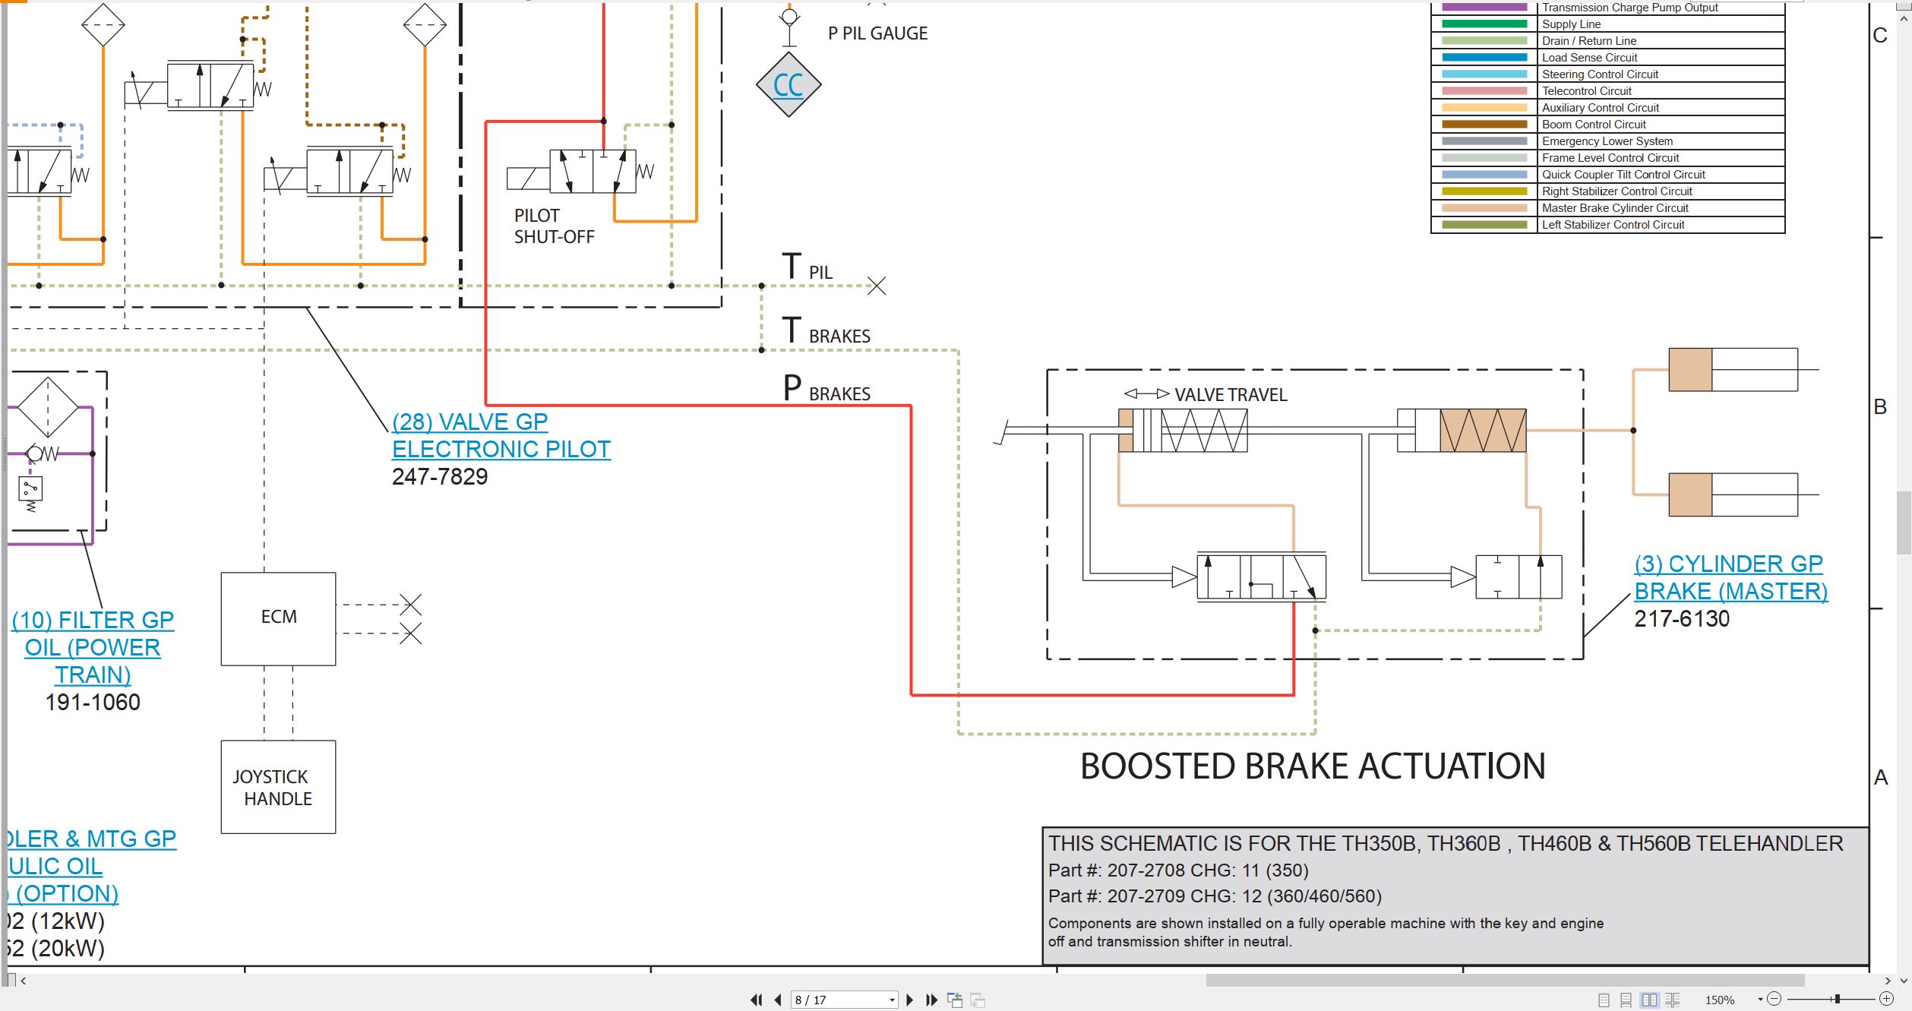Open the zoom level dropdown arrow
This screenshot has width=1912, height=1011.
tap(1760, 1000)
